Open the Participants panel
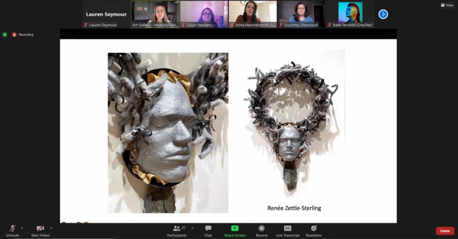Screen dimensions: 458x239 pos(177,231)
